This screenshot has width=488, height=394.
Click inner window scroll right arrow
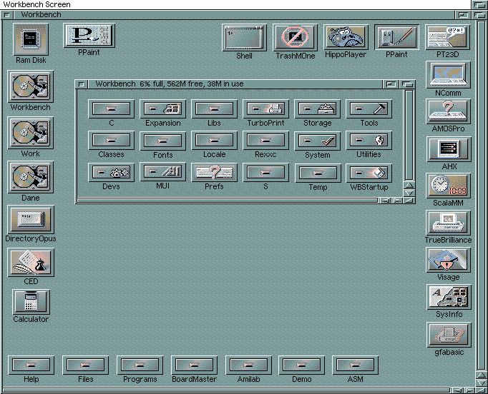(397, 201)
